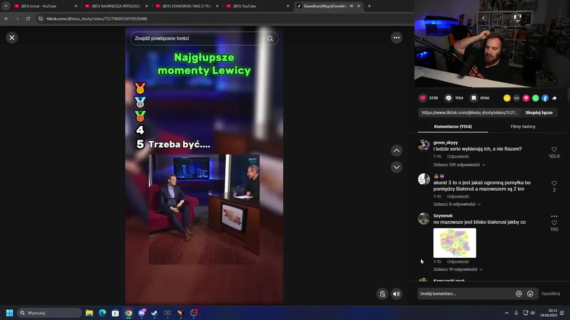Click Skopiuj łącze button
570x320 pixels.
(x=539, y=113)
